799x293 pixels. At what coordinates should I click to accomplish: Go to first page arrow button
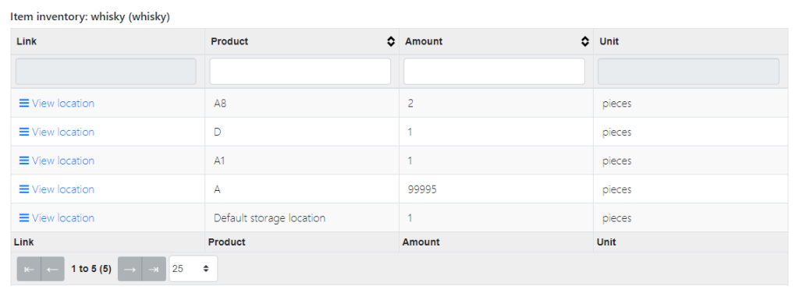(x=29, y=269)
